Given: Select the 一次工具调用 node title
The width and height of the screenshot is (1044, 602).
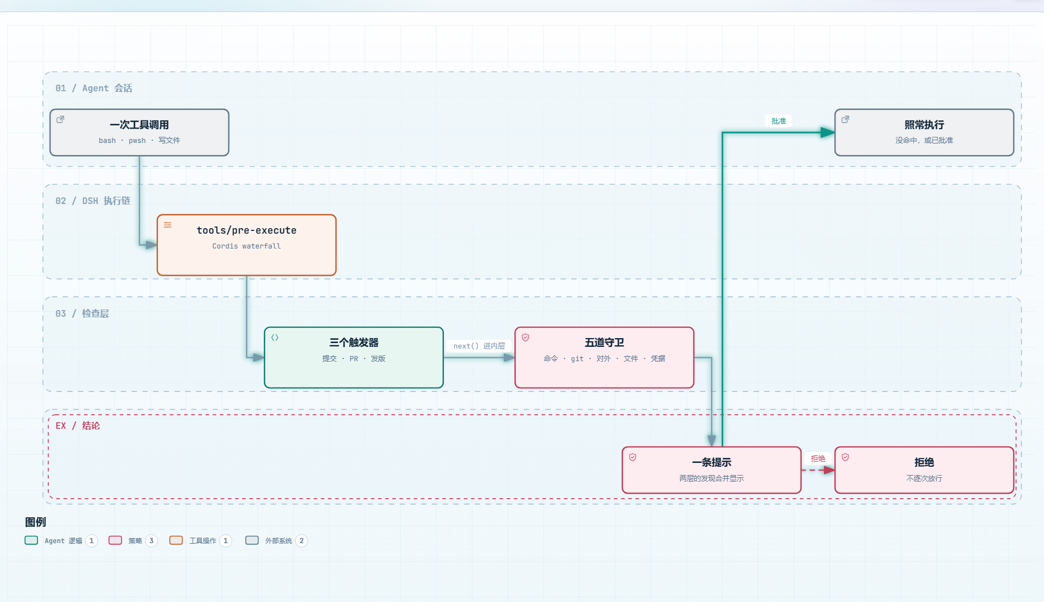Looking at the screenshot, I should tap(139, 125).
